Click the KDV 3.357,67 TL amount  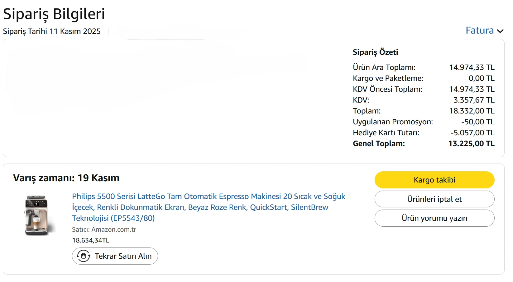[x=474, y=100]
